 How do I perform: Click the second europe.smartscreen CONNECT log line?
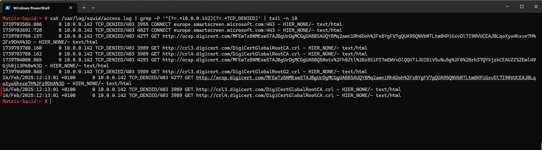(172, 30)
